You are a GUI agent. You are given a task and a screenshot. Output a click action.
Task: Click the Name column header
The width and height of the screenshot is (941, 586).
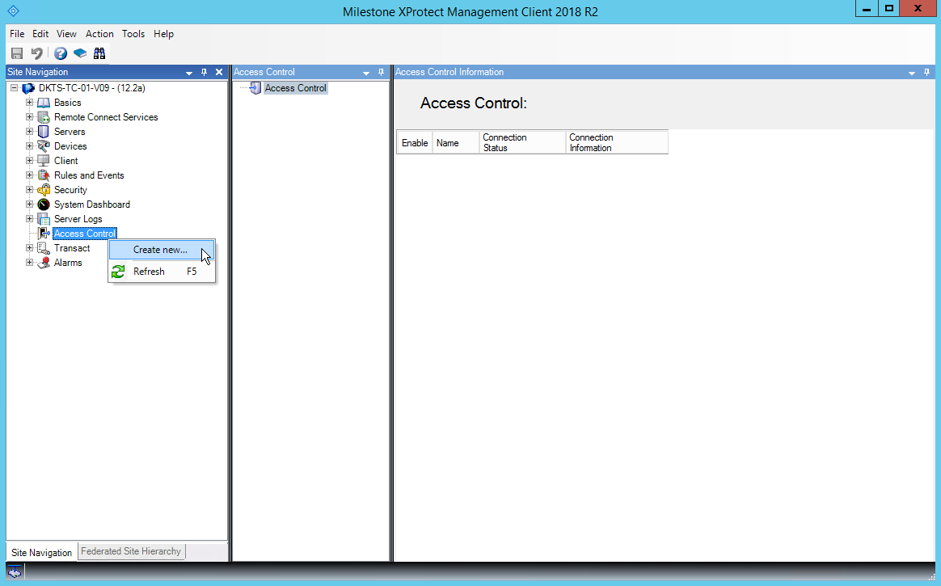coord(455,143)
